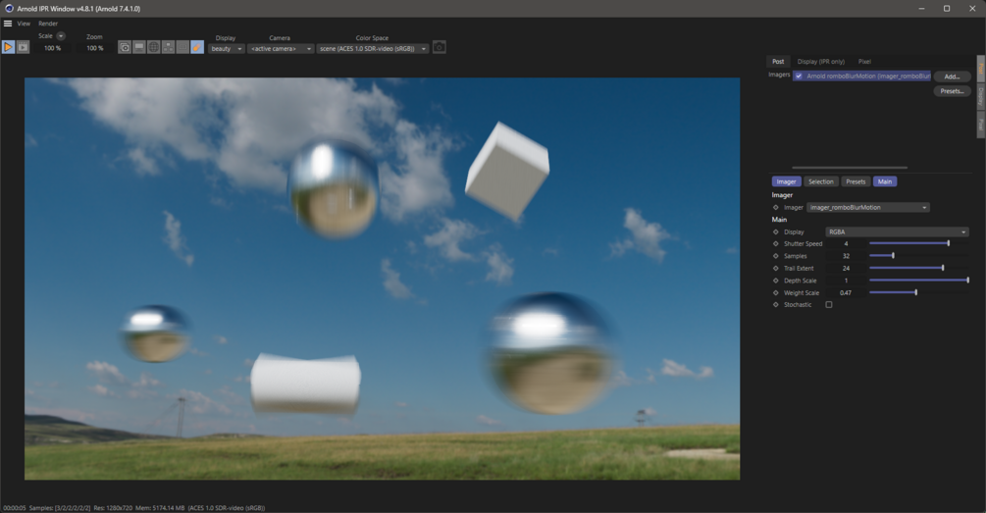The height and width of the screenshot is (513, 986).
Task: Click the Depth Scale slider
Action: click(x=918, y=280)
